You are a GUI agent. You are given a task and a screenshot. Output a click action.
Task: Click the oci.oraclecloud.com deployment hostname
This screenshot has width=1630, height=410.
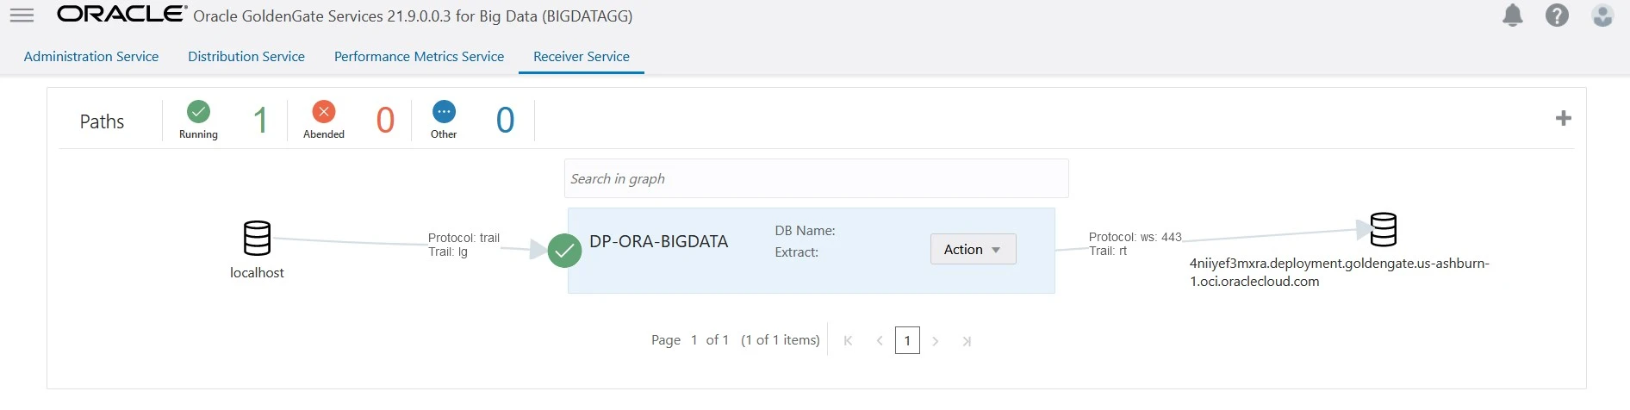[x=1339, y=272]
